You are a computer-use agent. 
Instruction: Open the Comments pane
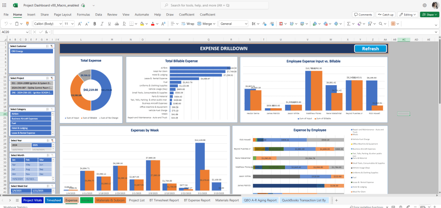363,15
